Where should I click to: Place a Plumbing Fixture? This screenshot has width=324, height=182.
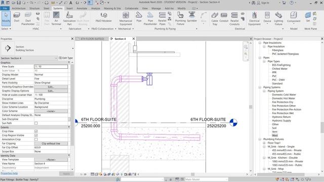point(180,19)
